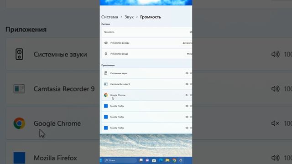Mute Camtasia Recorder 9 in center panel

click(187, 84)
